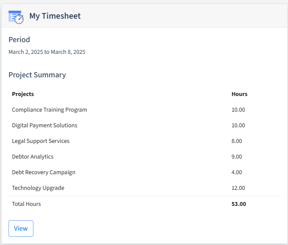The height and width of the screenshot is (245, 288).
Task: Select the Period heading
Action: click(x=19, y=40)
